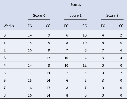Select the week 8 row label
127x99 pixels.
[5, 95]
